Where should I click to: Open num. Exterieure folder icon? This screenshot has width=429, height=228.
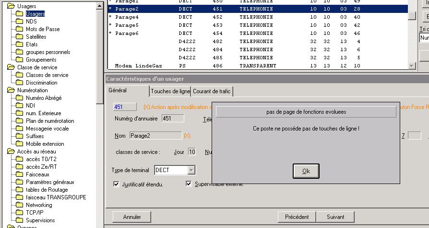tap(19, 113)
